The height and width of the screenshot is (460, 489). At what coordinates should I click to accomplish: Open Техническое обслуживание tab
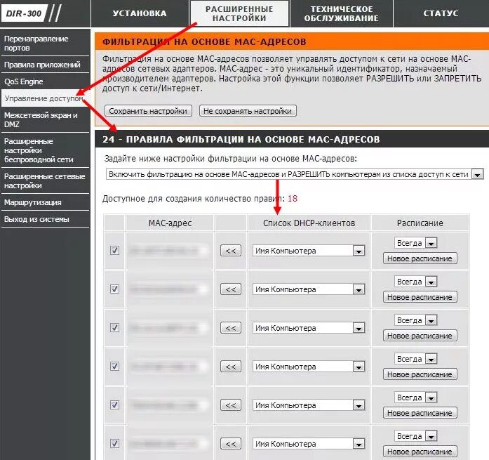tap(341, 13)
